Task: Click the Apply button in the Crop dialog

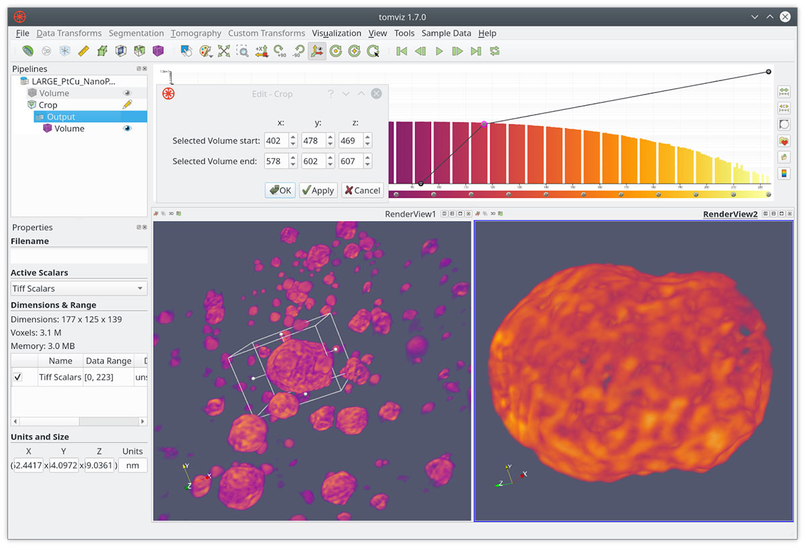Action: pyautogui.click(x=318, y=190)
